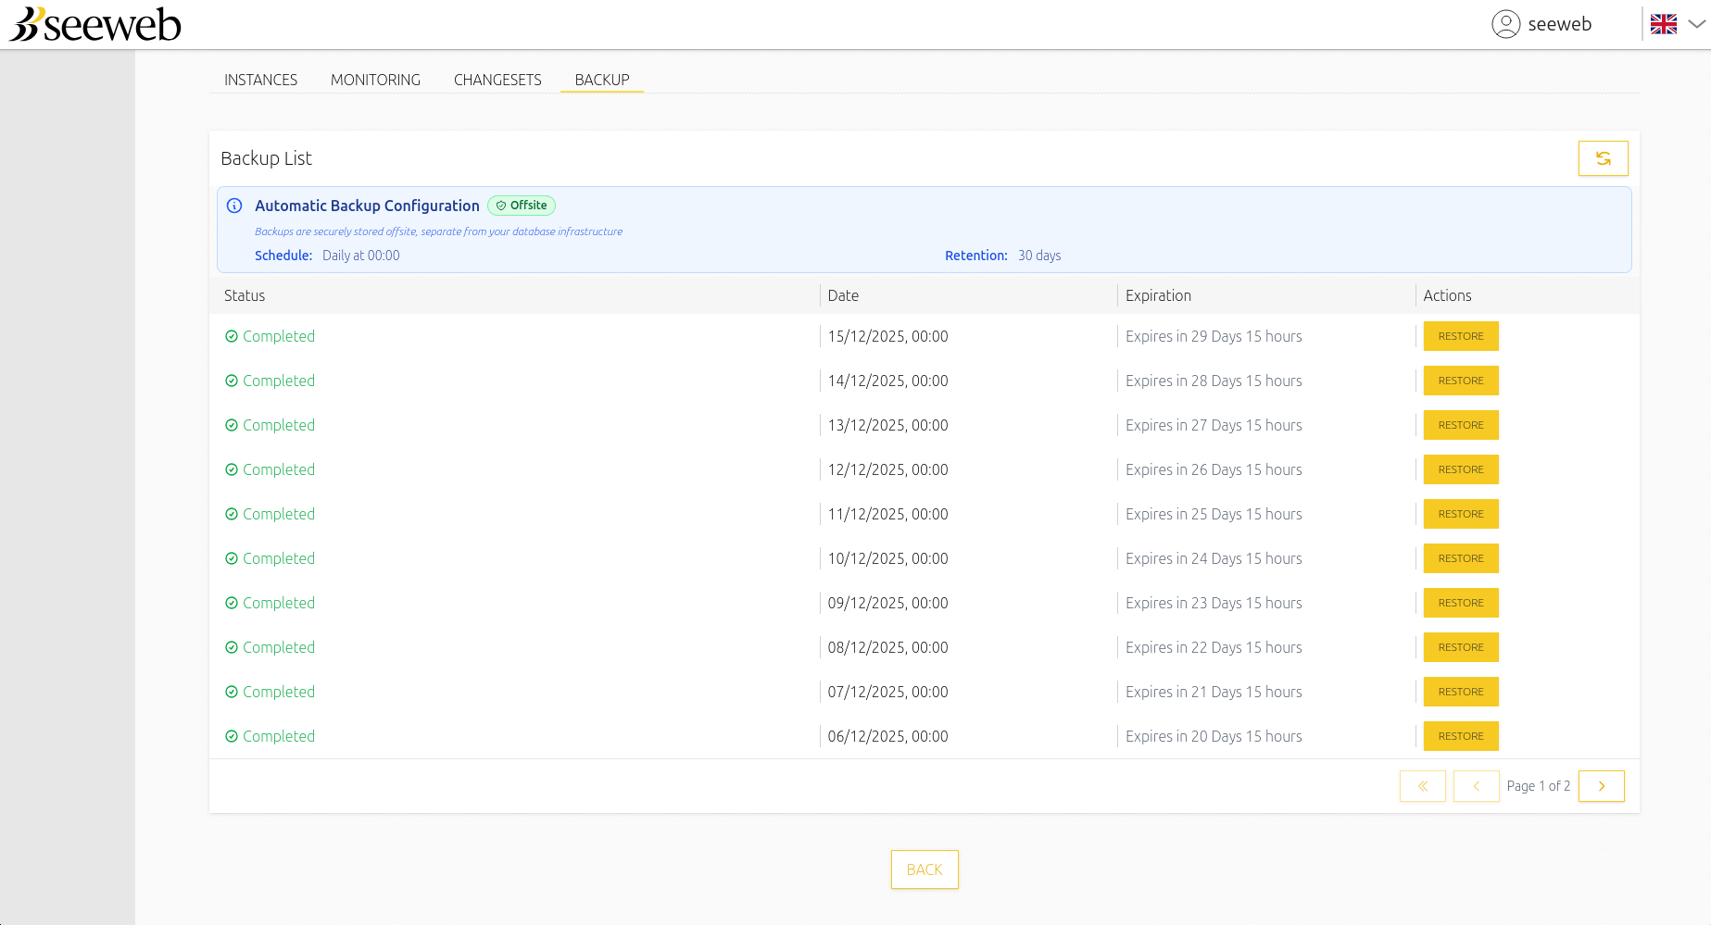Click the Date column header
Screen dimensions: 1711x925
[843, 295]
